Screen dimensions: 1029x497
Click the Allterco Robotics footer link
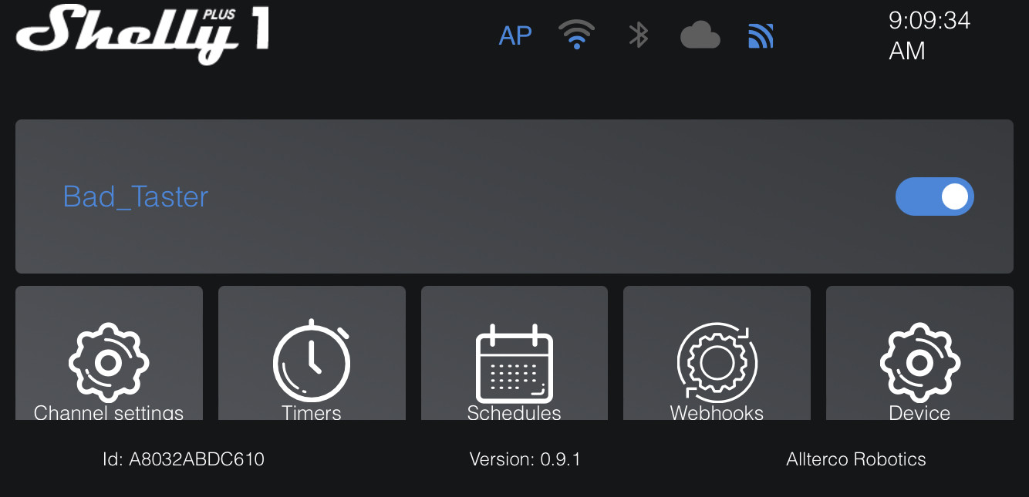pos(856,459)
